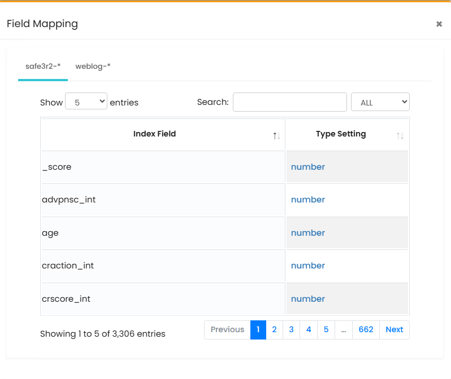Viewport: 451px width, 379px height.
Task: Switch to the safe3r2-* tab
Action: pos(43,67)
